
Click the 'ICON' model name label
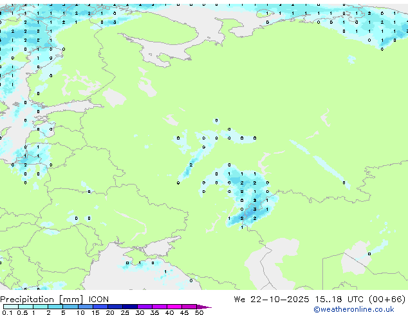click(x=98, y=300)
